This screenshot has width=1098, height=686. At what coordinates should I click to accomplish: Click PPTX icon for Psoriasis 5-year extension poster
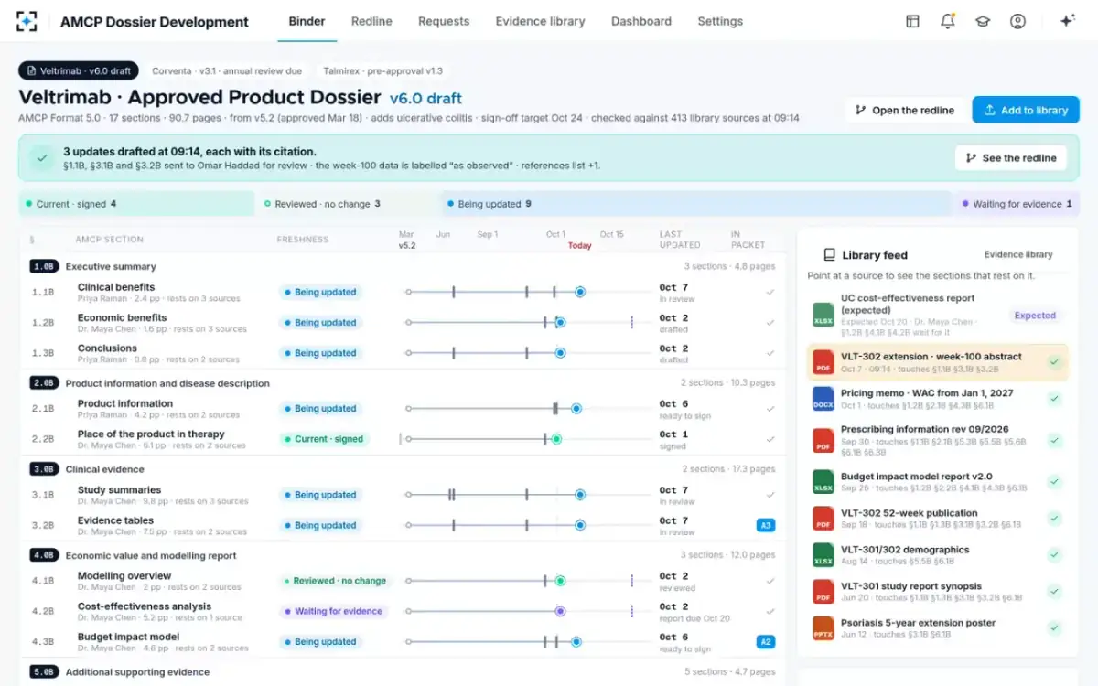[x=823, y=628]
